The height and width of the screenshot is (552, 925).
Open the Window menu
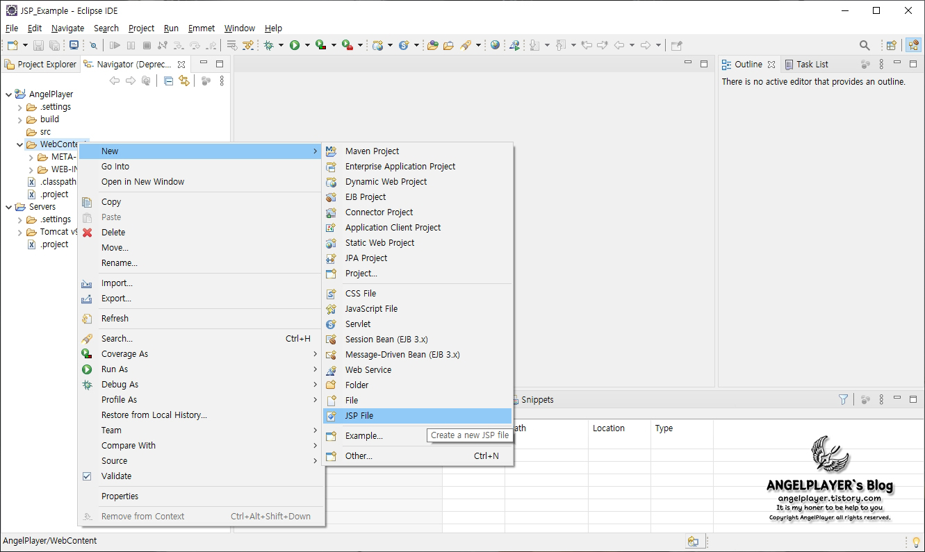[x=240, y=28]
